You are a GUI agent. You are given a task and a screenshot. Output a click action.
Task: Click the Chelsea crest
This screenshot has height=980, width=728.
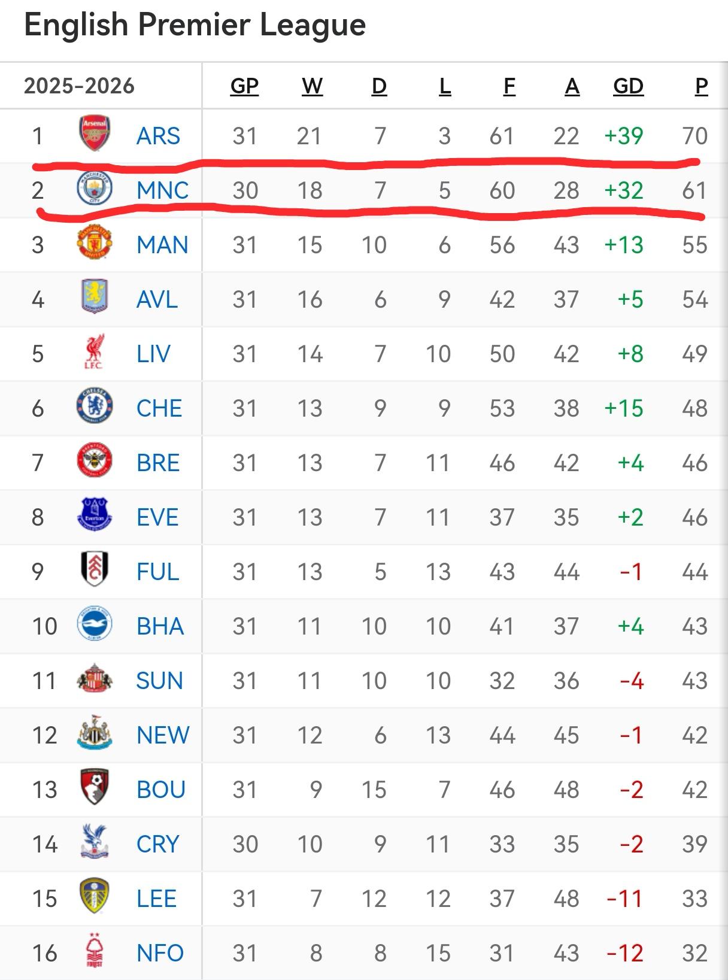pos(95,406)
